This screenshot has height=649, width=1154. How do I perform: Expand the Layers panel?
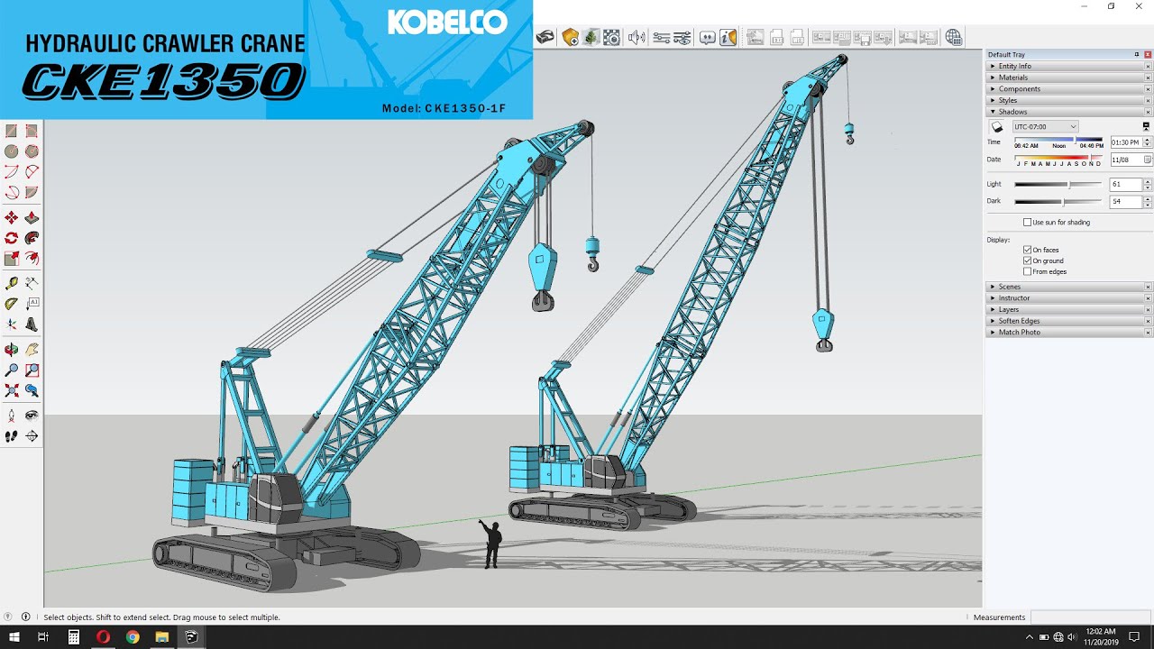click(x=1068, y=309)
